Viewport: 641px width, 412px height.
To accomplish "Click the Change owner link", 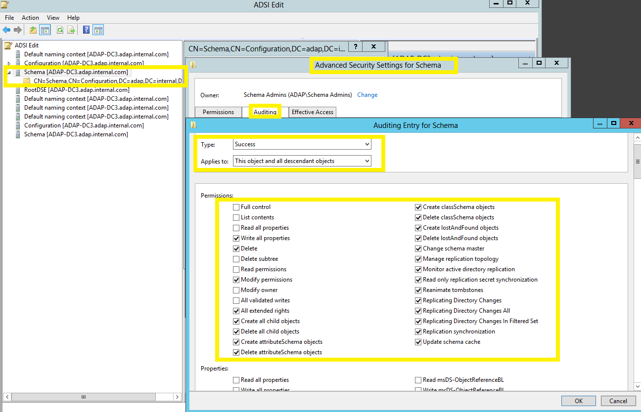I will (x=367, y=95).
